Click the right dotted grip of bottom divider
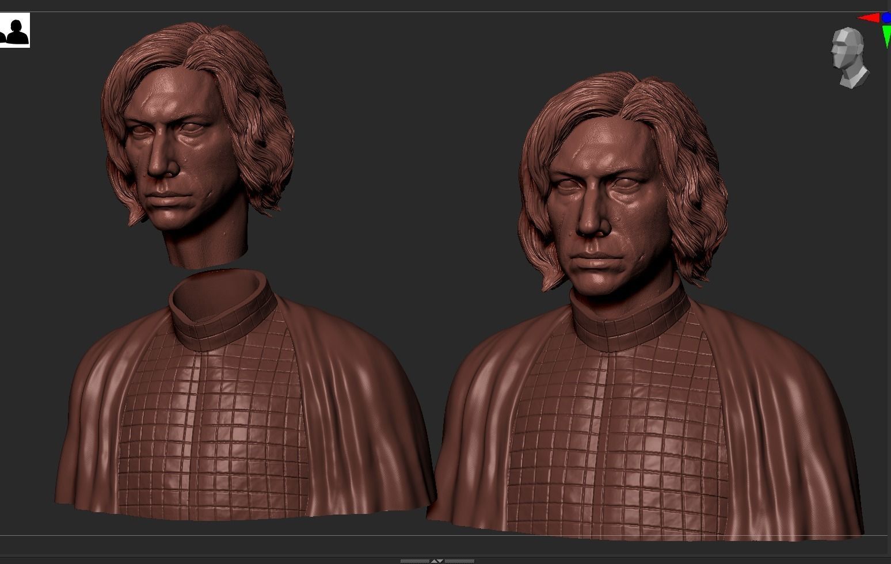This screenshot has height=564, width=891. pyautogui.click(x=459, y=561)
